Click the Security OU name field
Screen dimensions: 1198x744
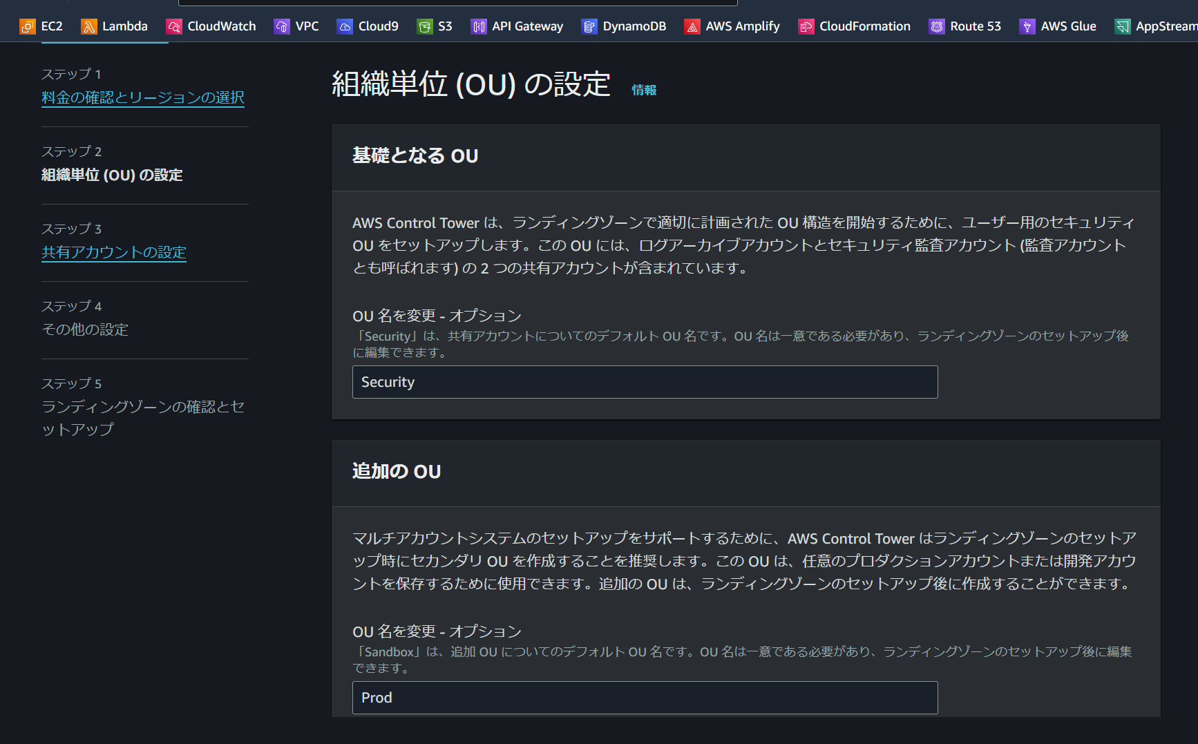(645, 382)
